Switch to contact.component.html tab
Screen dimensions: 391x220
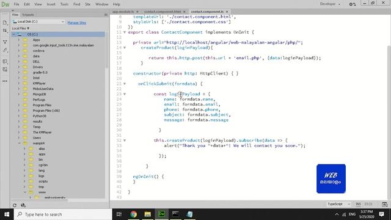pos(163,12)
